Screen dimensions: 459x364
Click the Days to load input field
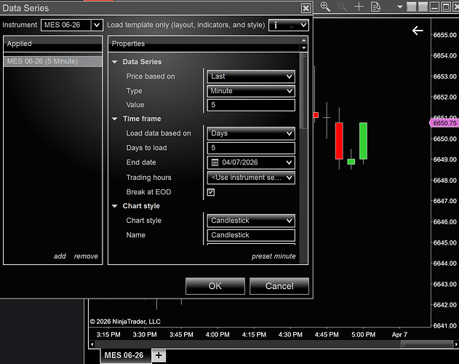pos(251,148)
